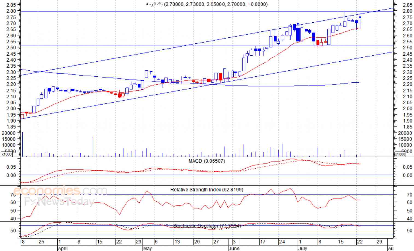Click the April month label
This screenshot has width=414, height=251.
[x=63, y=248]
